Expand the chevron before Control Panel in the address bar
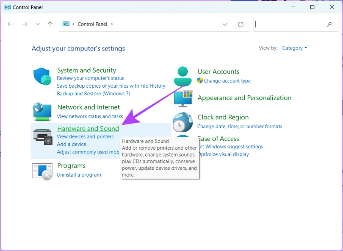The width and height of the screenshot is (343, 251). [x=73, y=24]
